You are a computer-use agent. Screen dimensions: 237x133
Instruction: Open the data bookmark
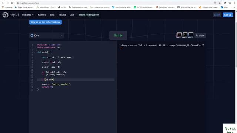pos(224,7)
